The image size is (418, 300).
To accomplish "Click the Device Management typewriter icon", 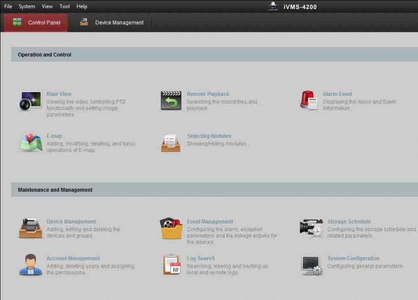I will pyautogui.click(x=30, y=229).
